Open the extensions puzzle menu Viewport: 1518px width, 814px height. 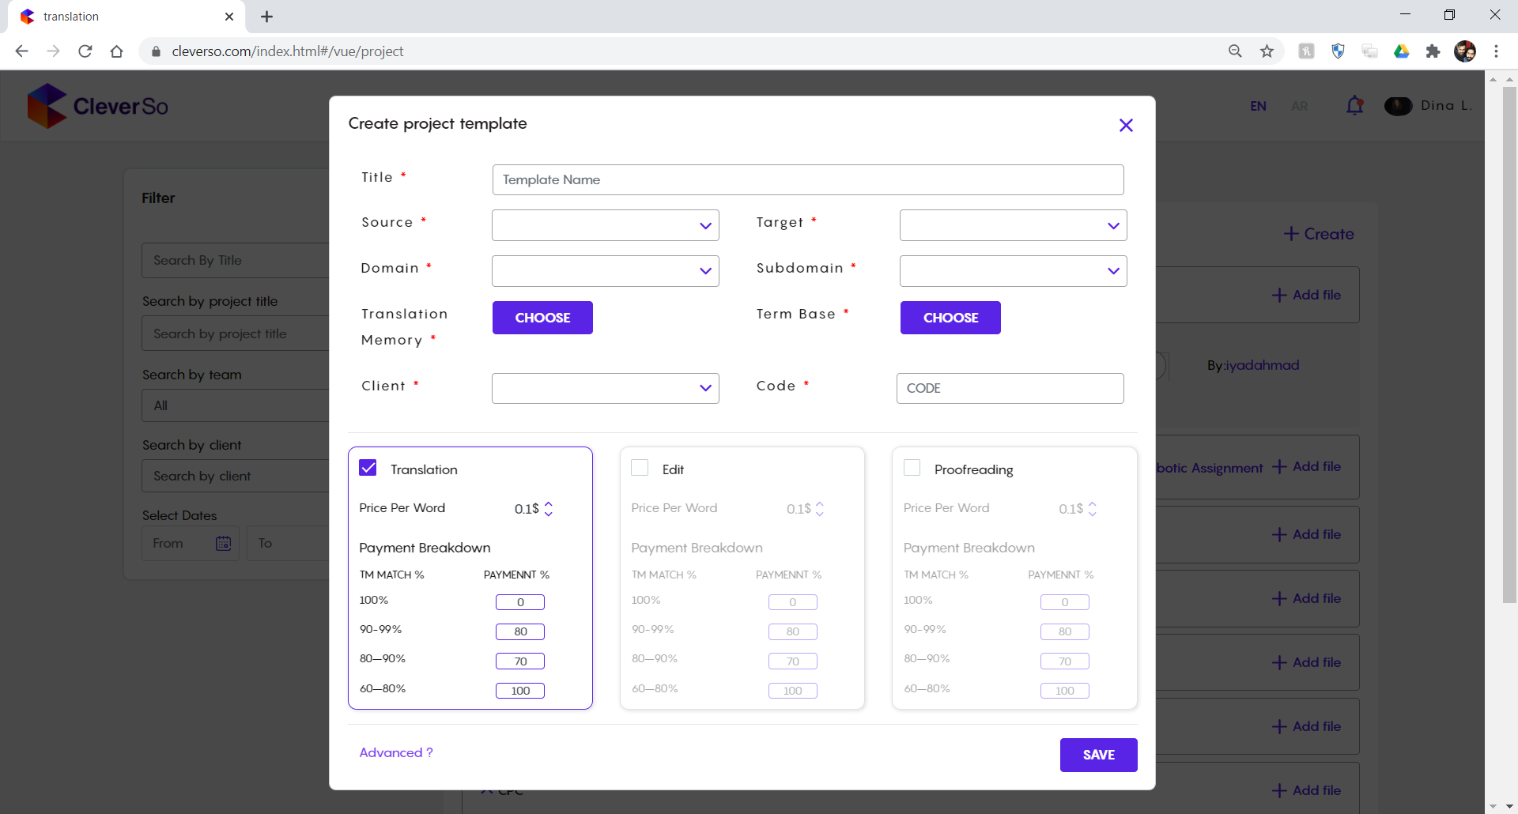pos(1433,51)
